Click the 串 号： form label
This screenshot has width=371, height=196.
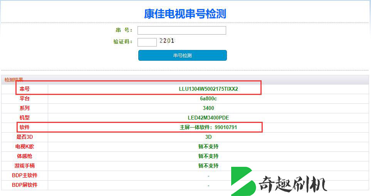tap(124, 30)
